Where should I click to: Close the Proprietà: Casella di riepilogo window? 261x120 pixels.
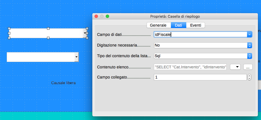(97, 16)
